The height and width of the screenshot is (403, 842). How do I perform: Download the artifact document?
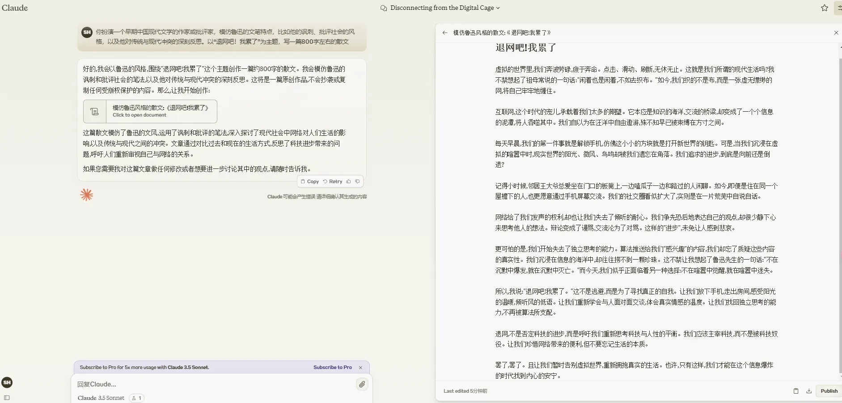point(809,391)
